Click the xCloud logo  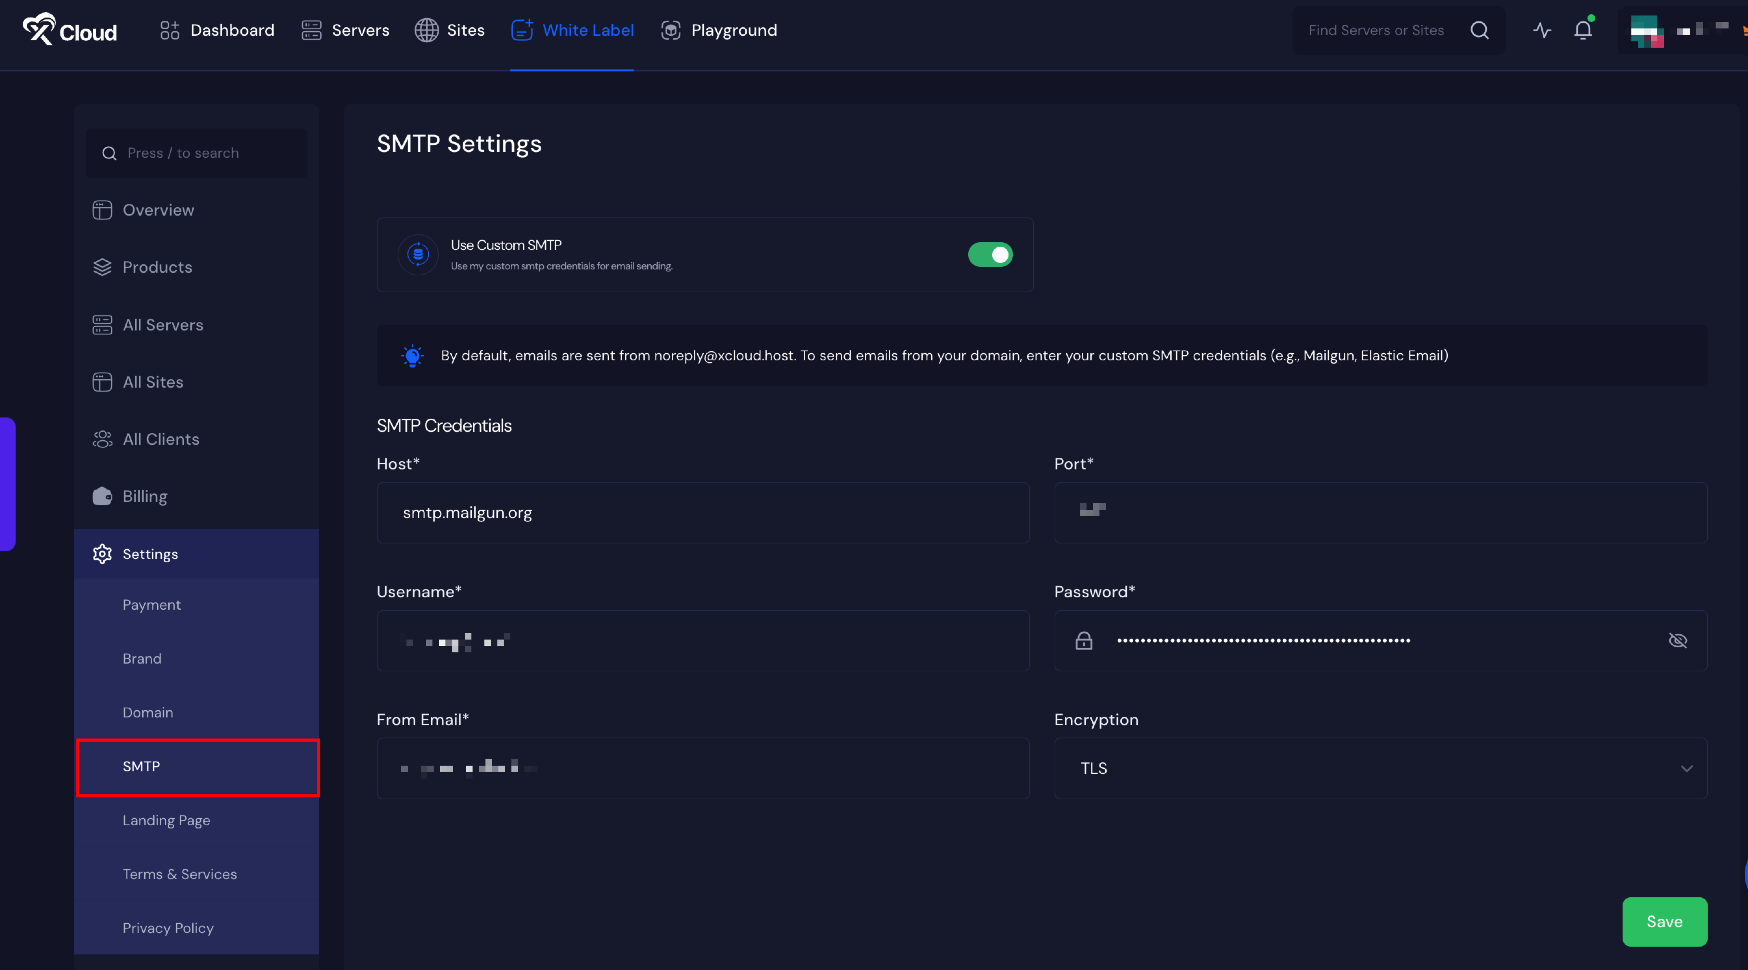pos(69,30)
